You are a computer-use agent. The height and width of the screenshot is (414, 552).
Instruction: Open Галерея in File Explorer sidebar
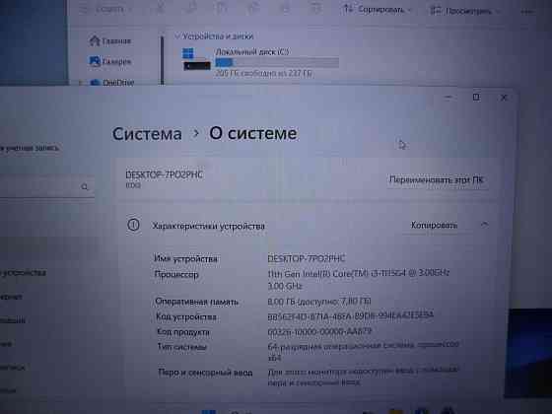tap(109, 61)
